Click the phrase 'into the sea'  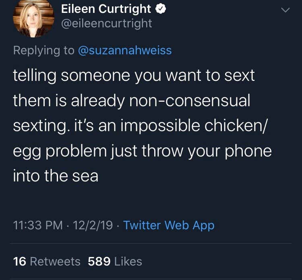point(56,176)
